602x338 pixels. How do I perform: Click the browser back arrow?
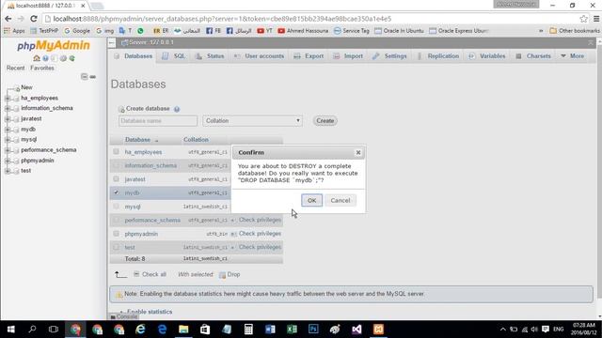pyautogui.click(x=8, y=19)
